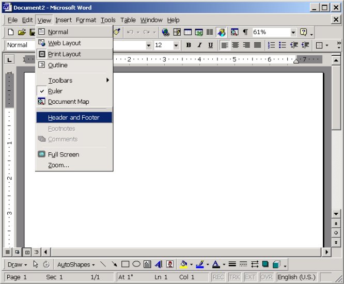Screen dimensions: 344x284
Task: Choose Header and Footer from View menu
Action: pyautogui.click(x=74, y=118)
